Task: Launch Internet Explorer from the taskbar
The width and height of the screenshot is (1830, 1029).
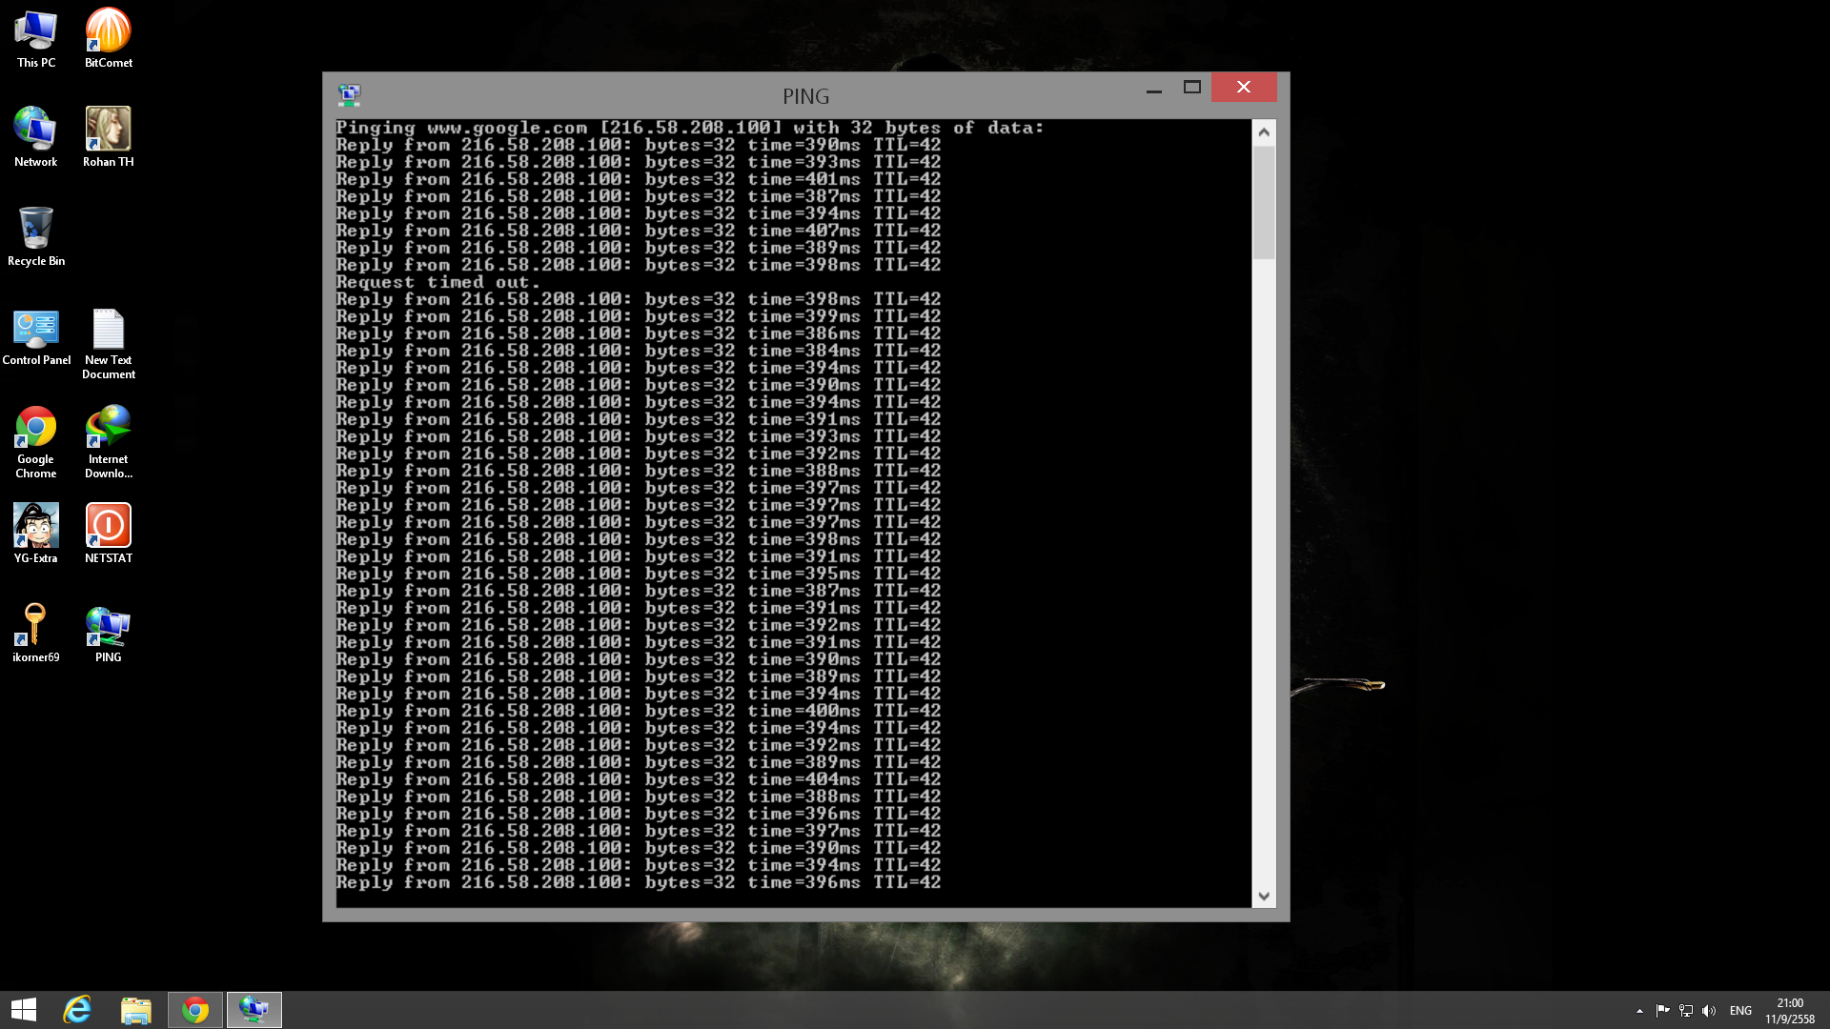Action: pyautogui.click(x=77, y=1010)
